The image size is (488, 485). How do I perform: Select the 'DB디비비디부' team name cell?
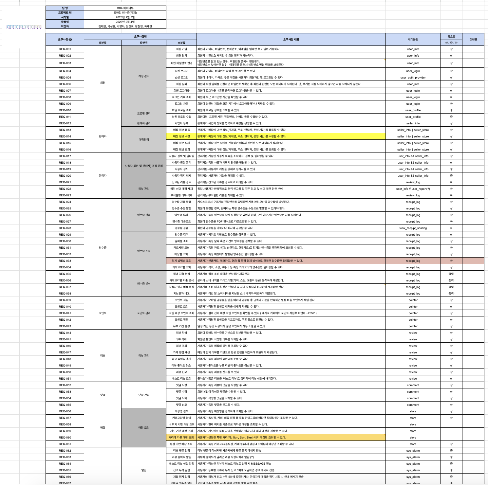pyautogui.click(x=125, y=8)
